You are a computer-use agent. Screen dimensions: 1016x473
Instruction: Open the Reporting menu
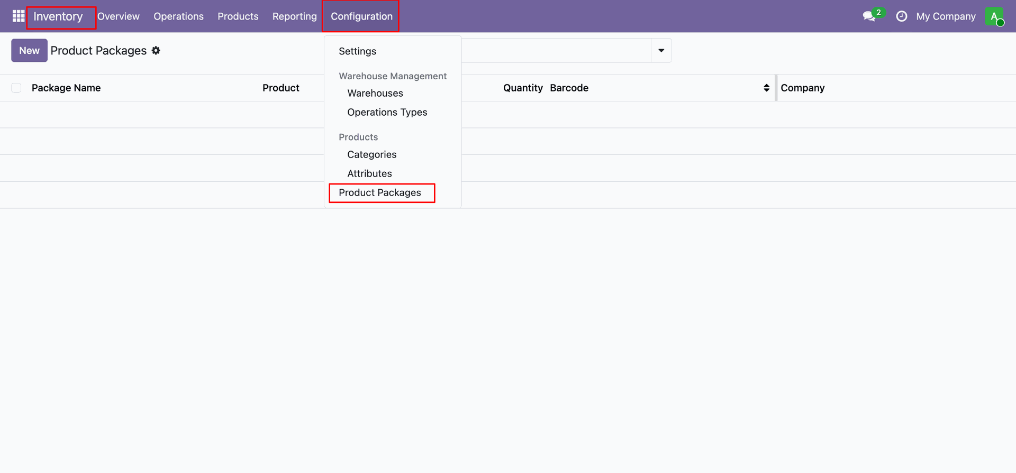295,16
